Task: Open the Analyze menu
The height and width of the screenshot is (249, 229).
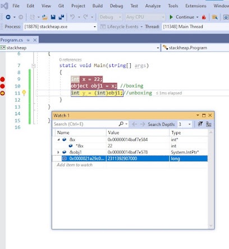Action: coord(153,6)
